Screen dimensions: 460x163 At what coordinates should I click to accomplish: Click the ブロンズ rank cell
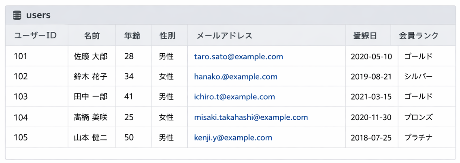click(418, 117)
